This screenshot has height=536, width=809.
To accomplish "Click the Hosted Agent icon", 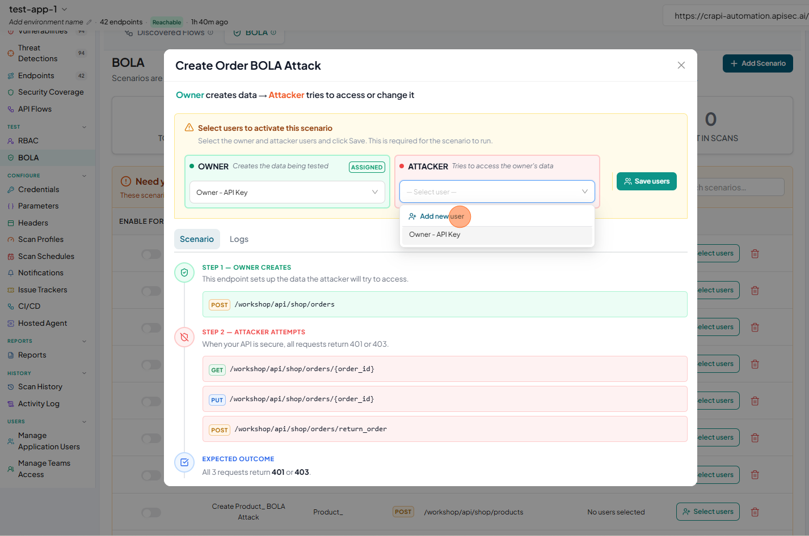I will (10, 324).
